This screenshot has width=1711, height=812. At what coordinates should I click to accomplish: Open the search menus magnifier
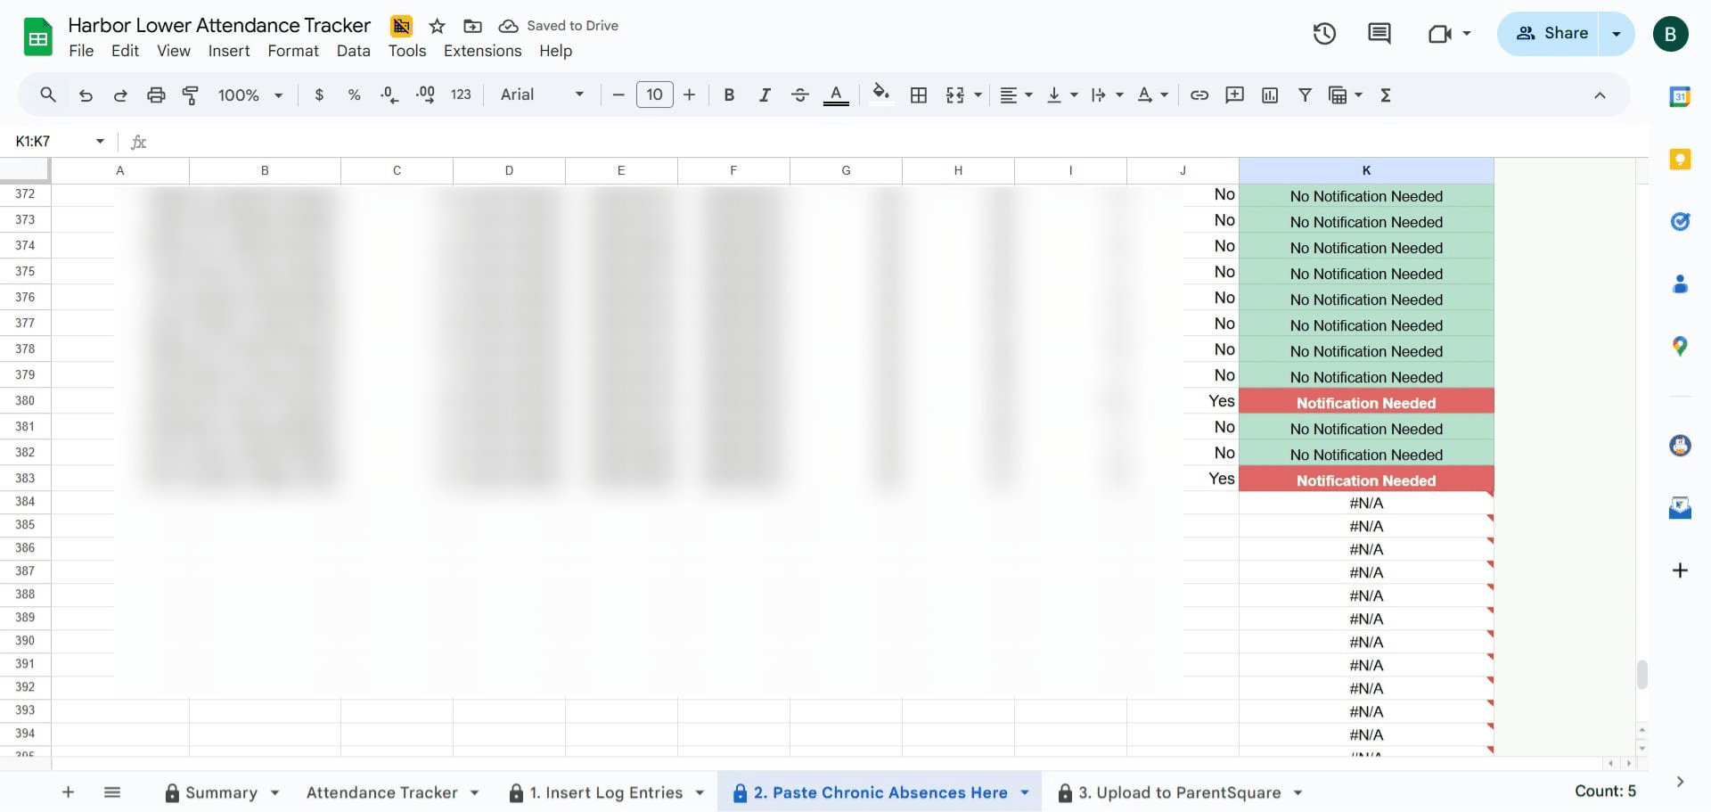(x=48, y=94)
